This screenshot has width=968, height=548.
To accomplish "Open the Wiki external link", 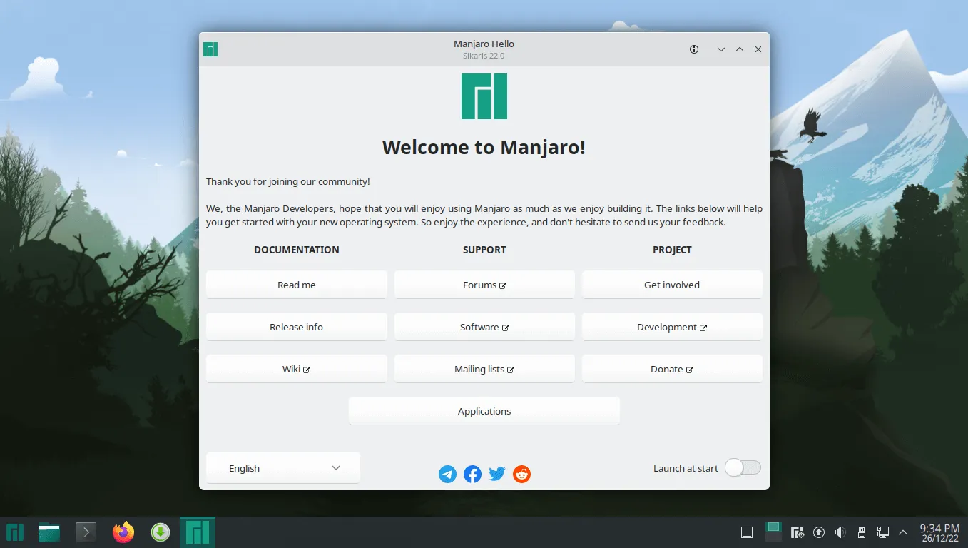I will pyautogui.click(x=297, y=369).
